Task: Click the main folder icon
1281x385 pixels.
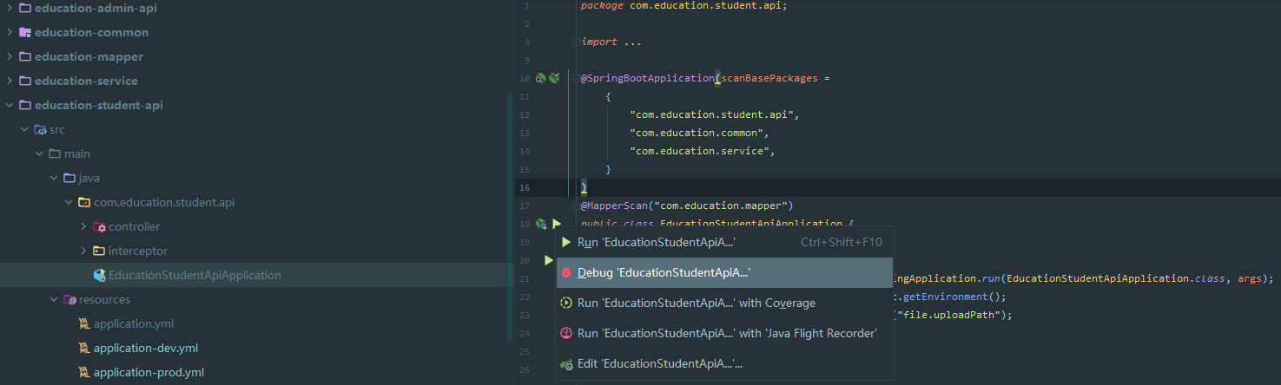Action: (x=54, y=153)
